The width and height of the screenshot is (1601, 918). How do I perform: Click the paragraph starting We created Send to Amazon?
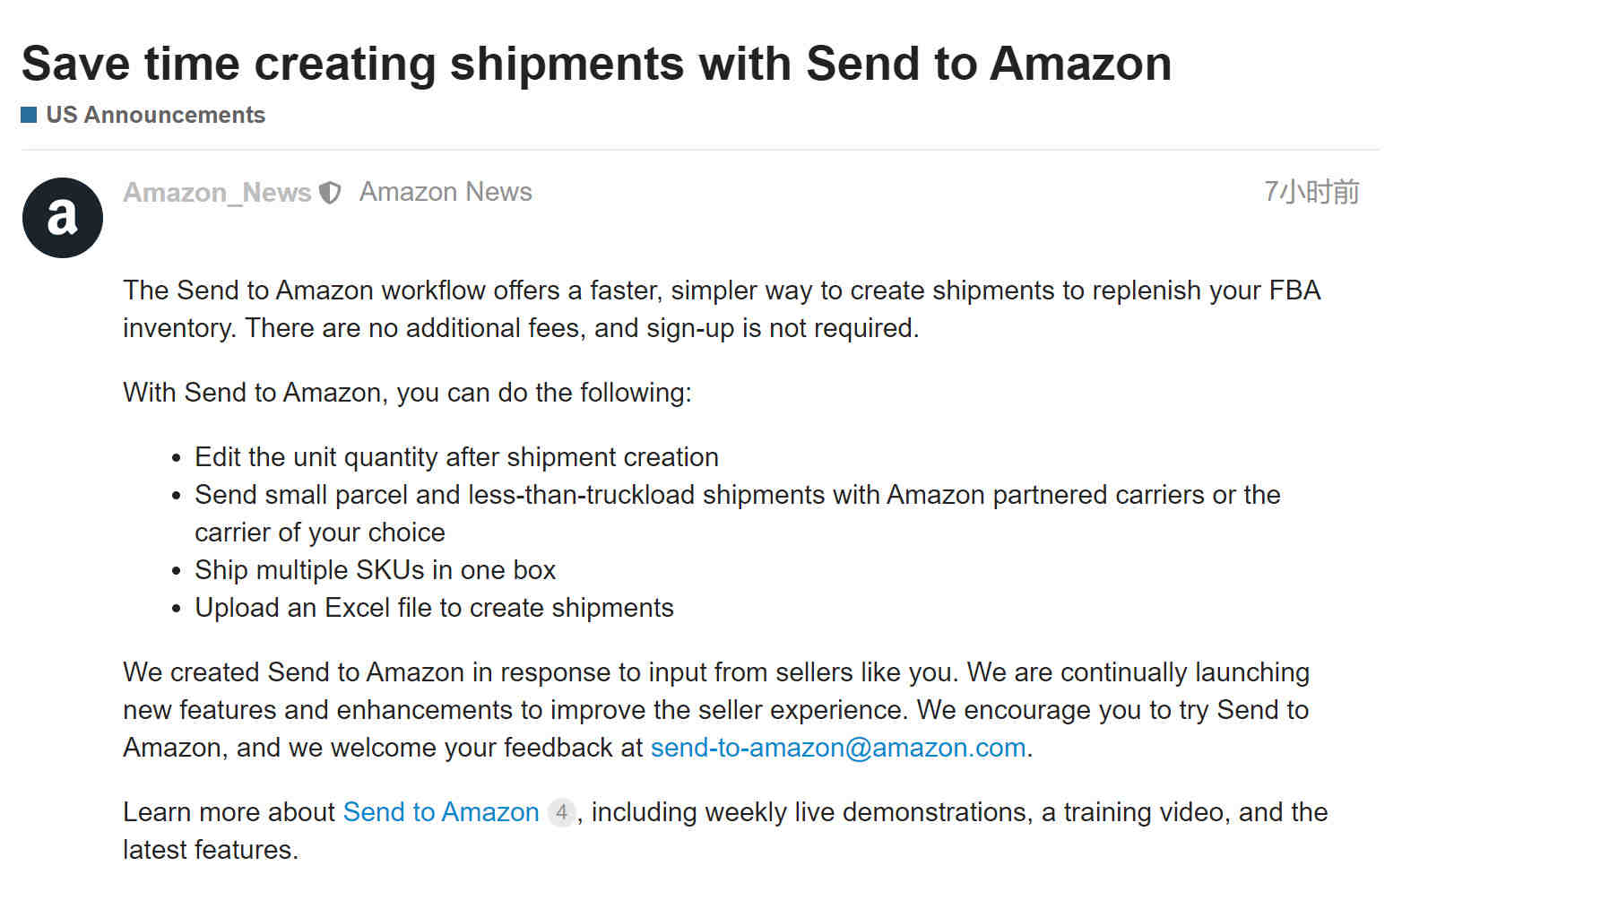(716, 710)
